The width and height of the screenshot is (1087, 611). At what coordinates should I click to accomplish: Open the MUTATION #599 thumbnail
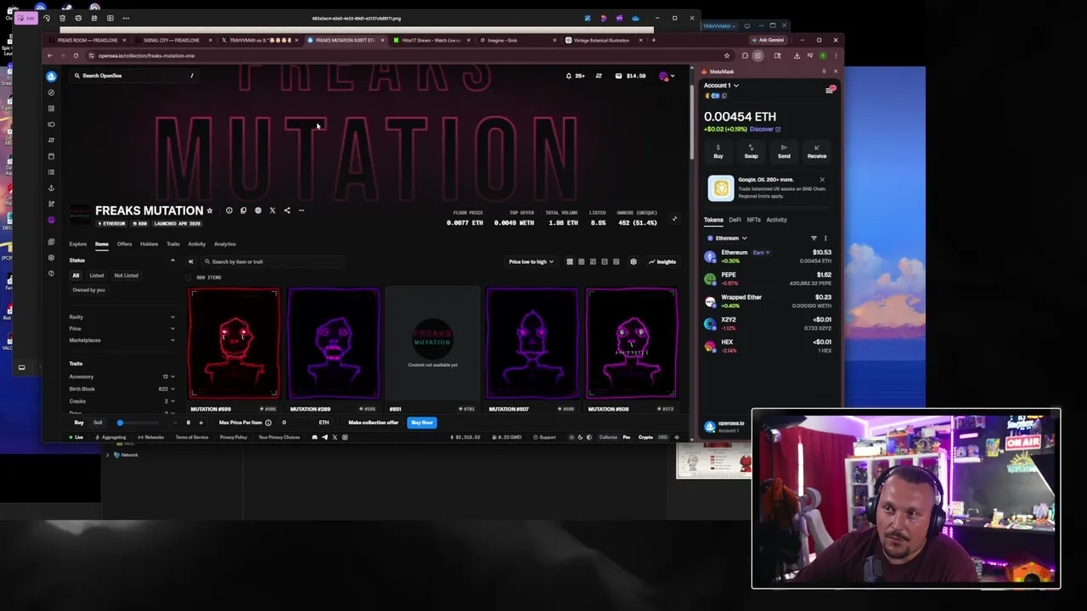(x=234, y=344)
